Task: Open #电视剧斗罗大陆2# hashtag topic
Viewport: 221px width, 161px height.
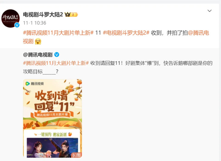Action: (126, 33)
